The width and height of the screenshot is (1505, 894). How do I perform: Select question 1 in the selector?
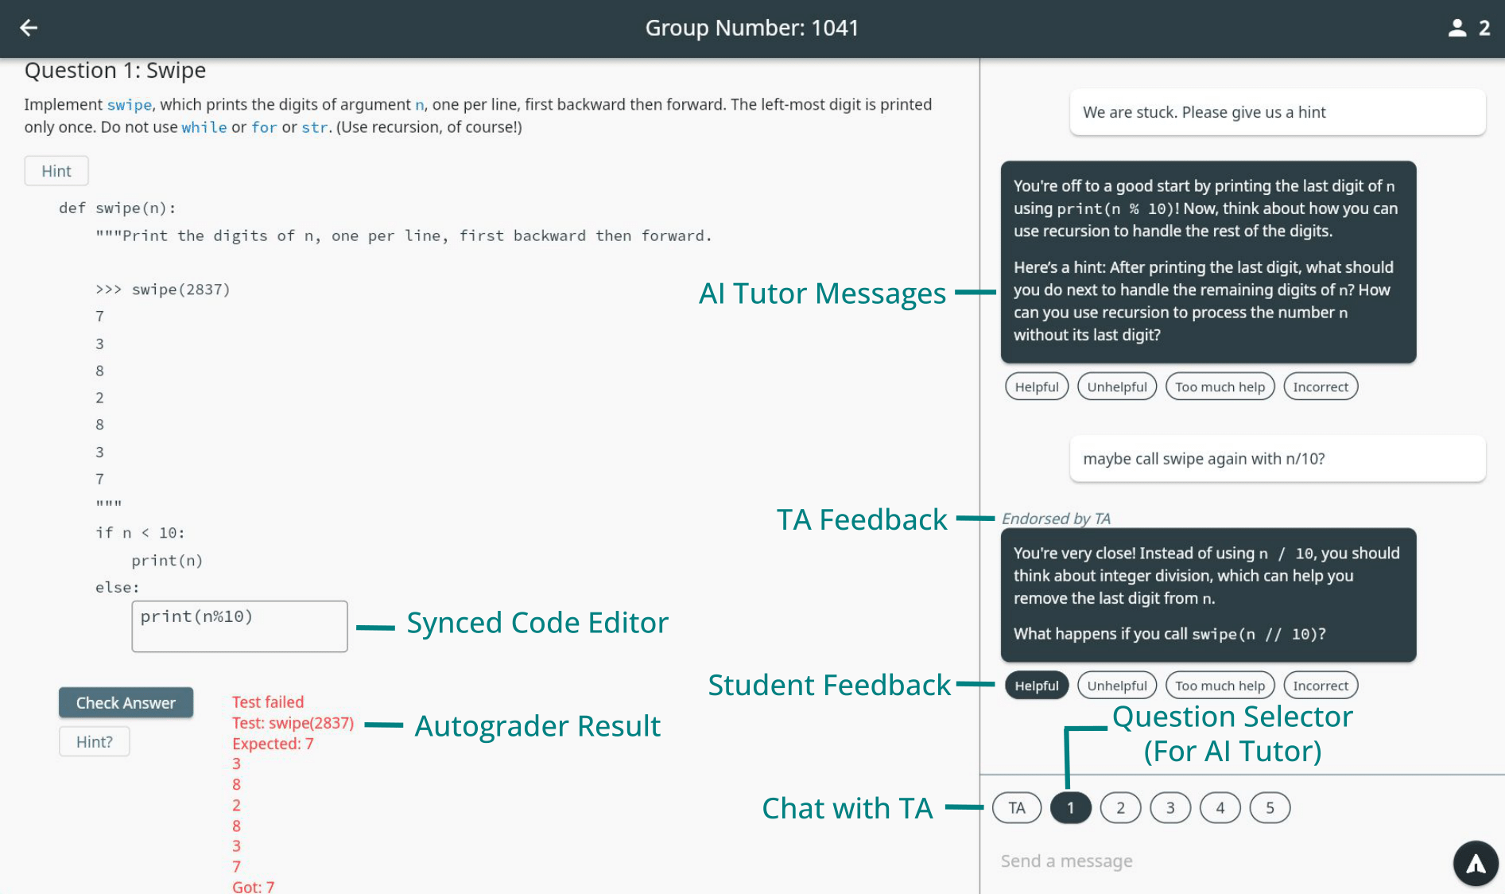coord(1070,808)
